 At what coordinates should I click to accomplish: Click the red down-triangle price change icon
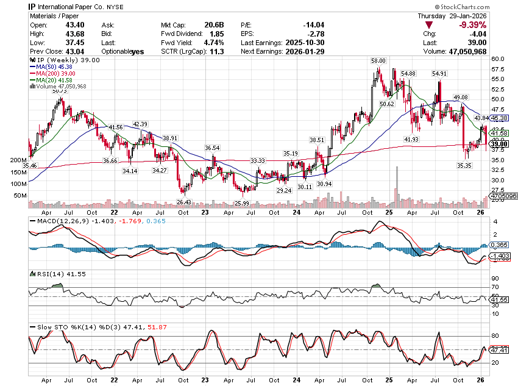tap(430, 25)
